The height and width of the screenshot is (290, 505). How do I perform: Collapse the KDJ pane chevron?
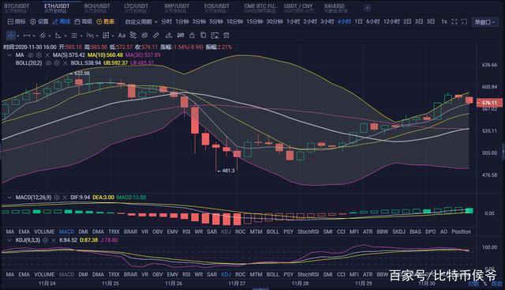coord(9,240)
